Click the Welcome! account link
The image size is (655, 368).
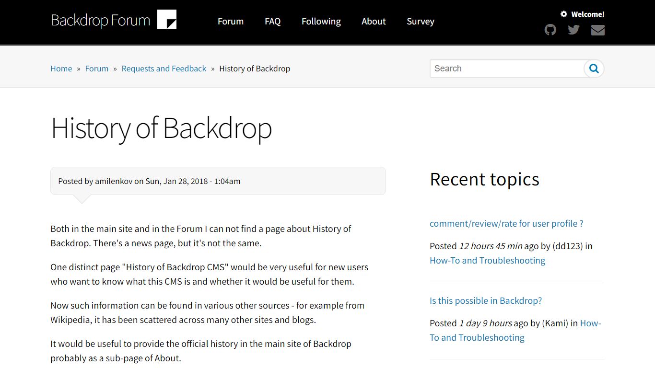click(588, 14)
